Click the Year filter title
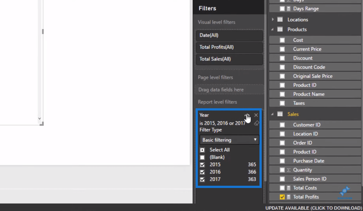This screenshot has height=211, width=363. (204, 115)
